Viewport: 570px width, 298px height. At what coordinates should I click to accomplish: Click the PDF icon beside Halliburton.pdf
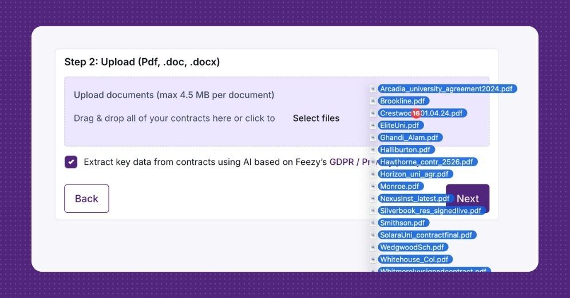(373, 150)
